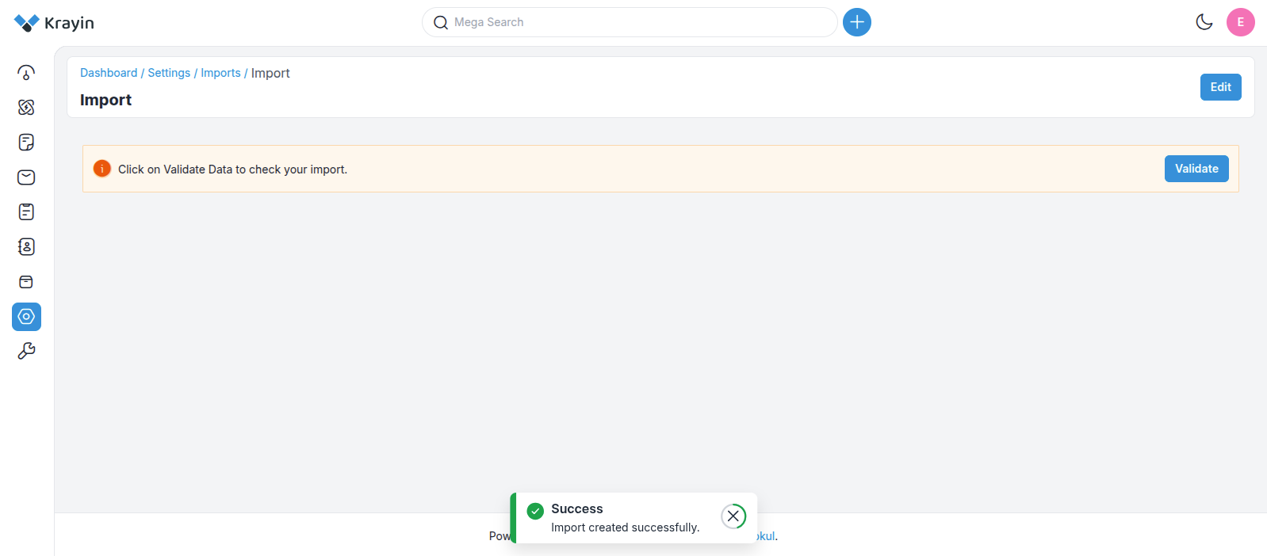Click the Edit button
Screen dimensions: 1267x556
click(x=1221, y=87)
